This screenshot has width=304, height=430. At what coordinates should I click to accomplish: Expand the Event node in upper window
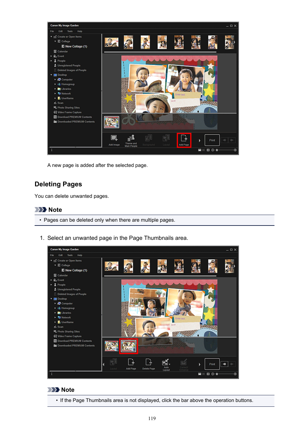tap(51, 56)
